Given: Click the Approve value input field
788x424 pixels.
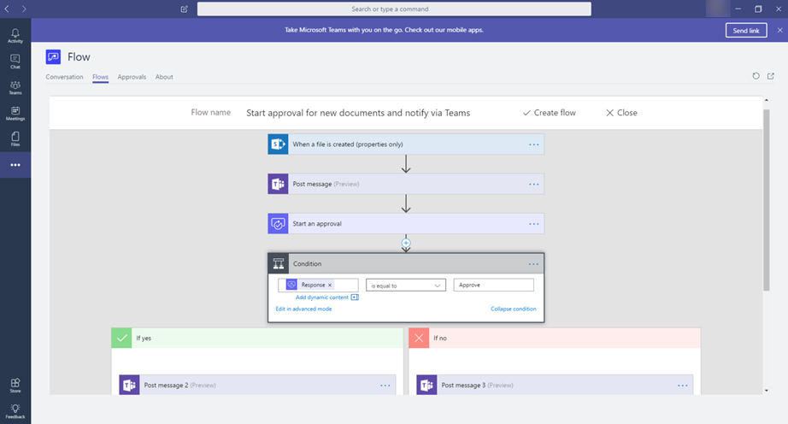Looking at the screenshot, I should [x=493, y=286].
